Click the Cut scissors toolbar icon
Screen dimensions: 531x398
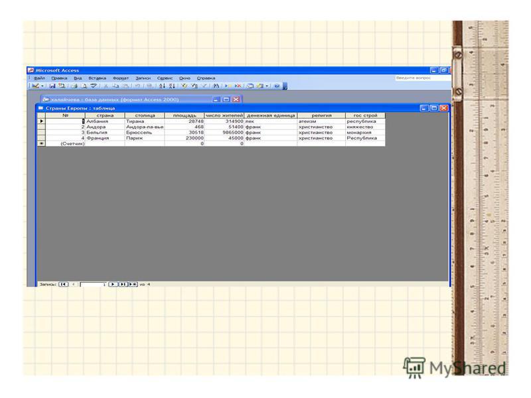click(x=106, y=86)
